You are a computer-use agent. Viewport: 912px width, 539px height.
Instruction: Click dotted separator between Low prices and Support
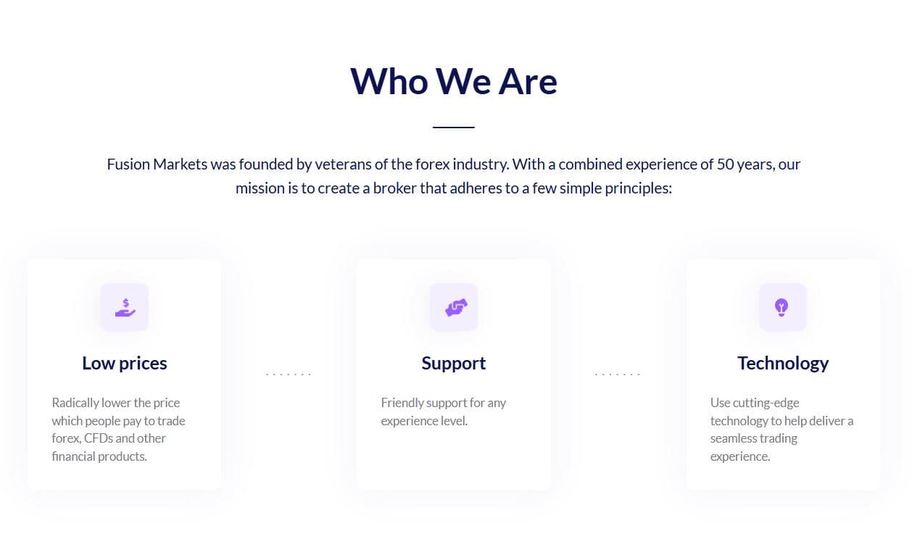(x=289, y=375)
